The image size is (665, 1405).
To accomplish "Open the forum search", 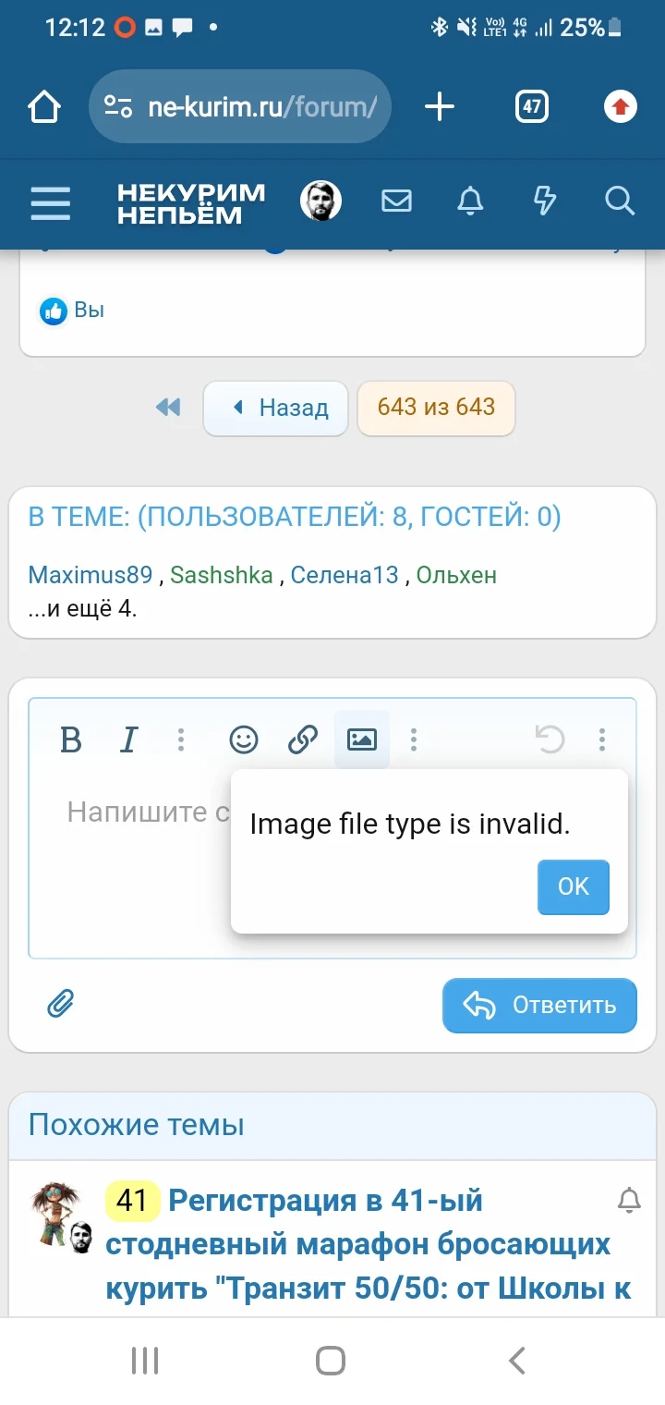I will tap(618, 202).
